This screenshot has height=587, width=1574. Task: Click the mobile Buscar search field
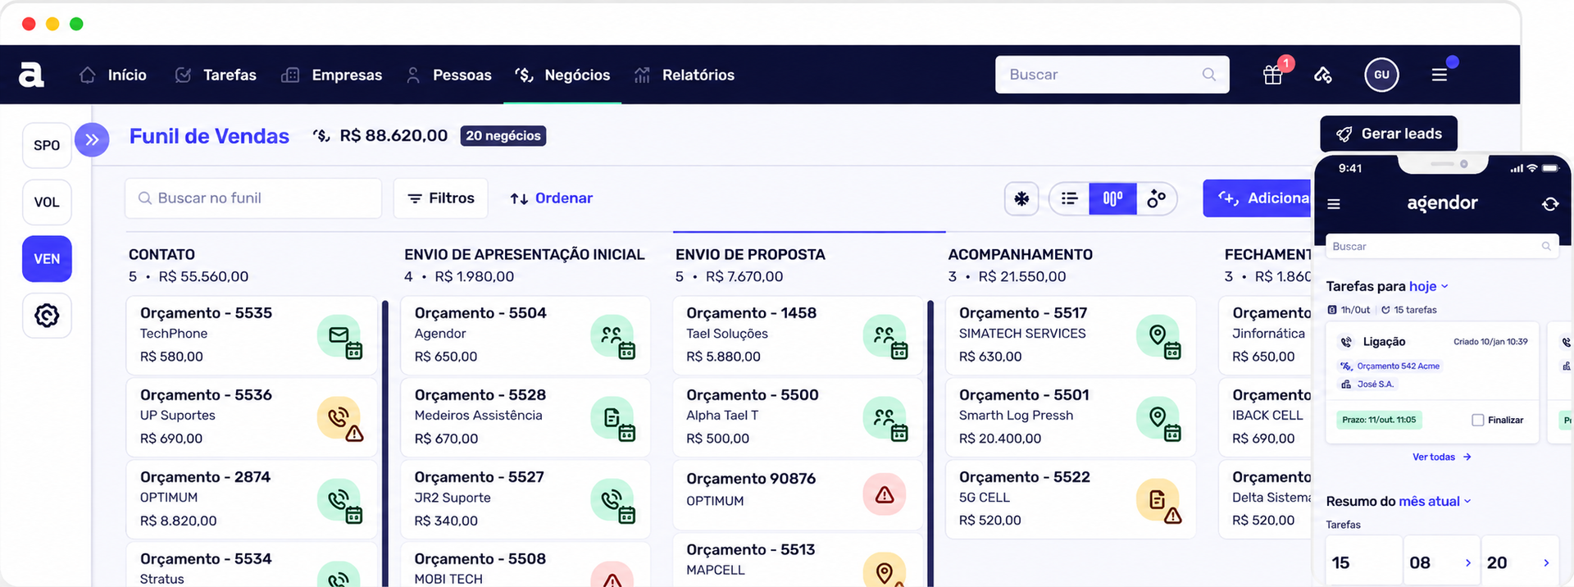1441,246
